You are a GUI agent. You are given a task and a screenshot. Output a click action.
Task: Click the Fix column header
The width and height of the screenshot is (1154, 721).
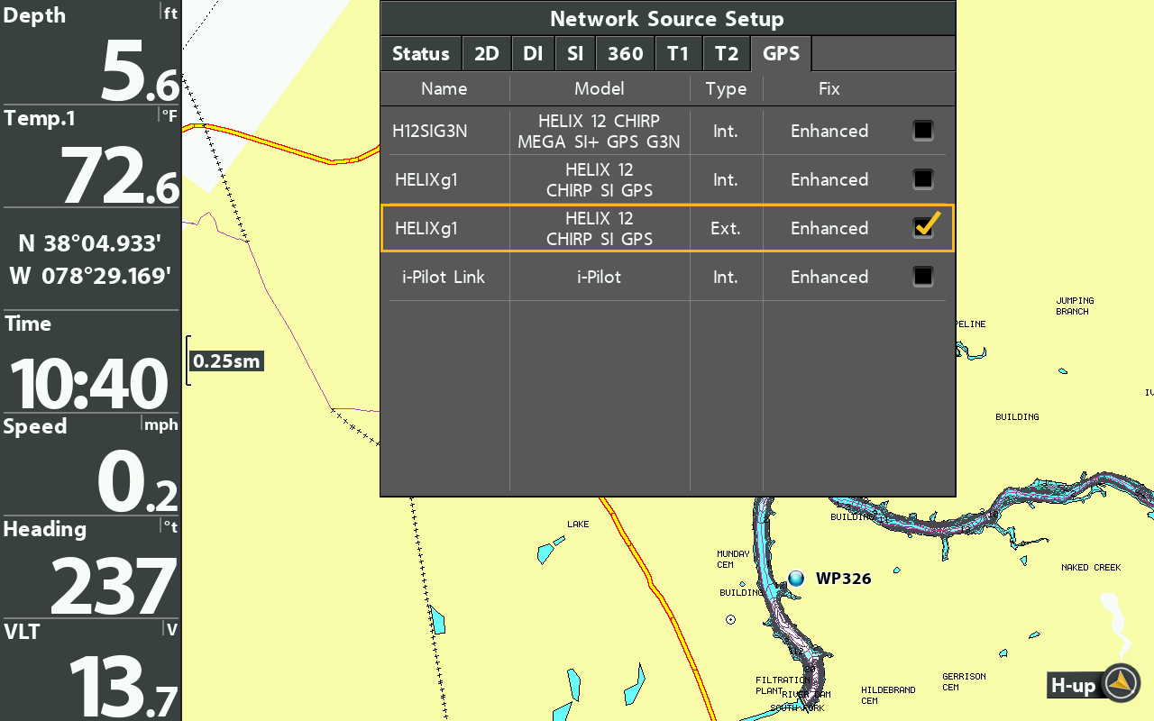click(829, 88)
